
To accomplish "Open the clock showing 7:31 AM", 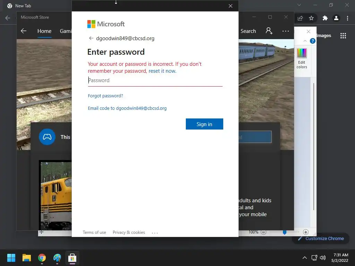I will click(x=340, y=258).
